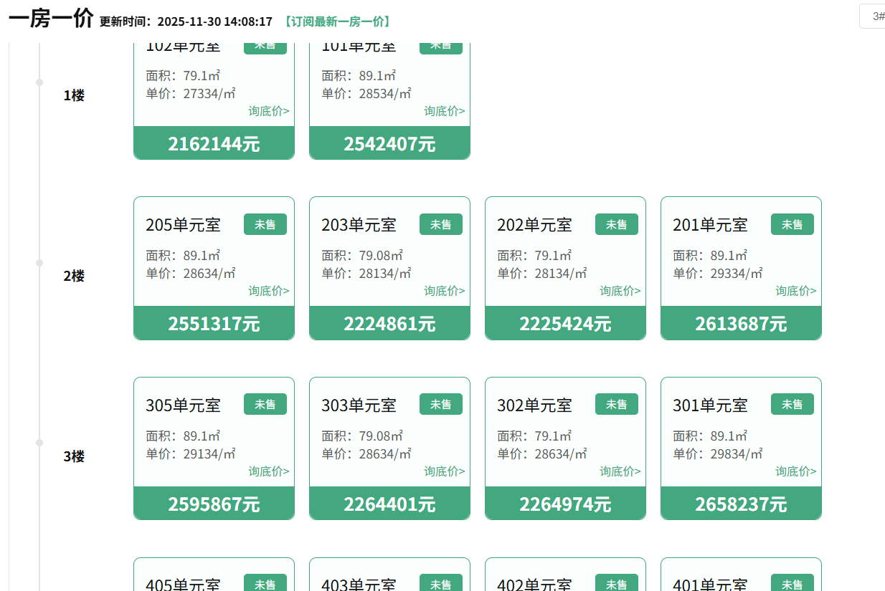This screenshot has width=885, height=591.
Task: Click 询底价 link for unit 202
Action: (x=620, y=291)
